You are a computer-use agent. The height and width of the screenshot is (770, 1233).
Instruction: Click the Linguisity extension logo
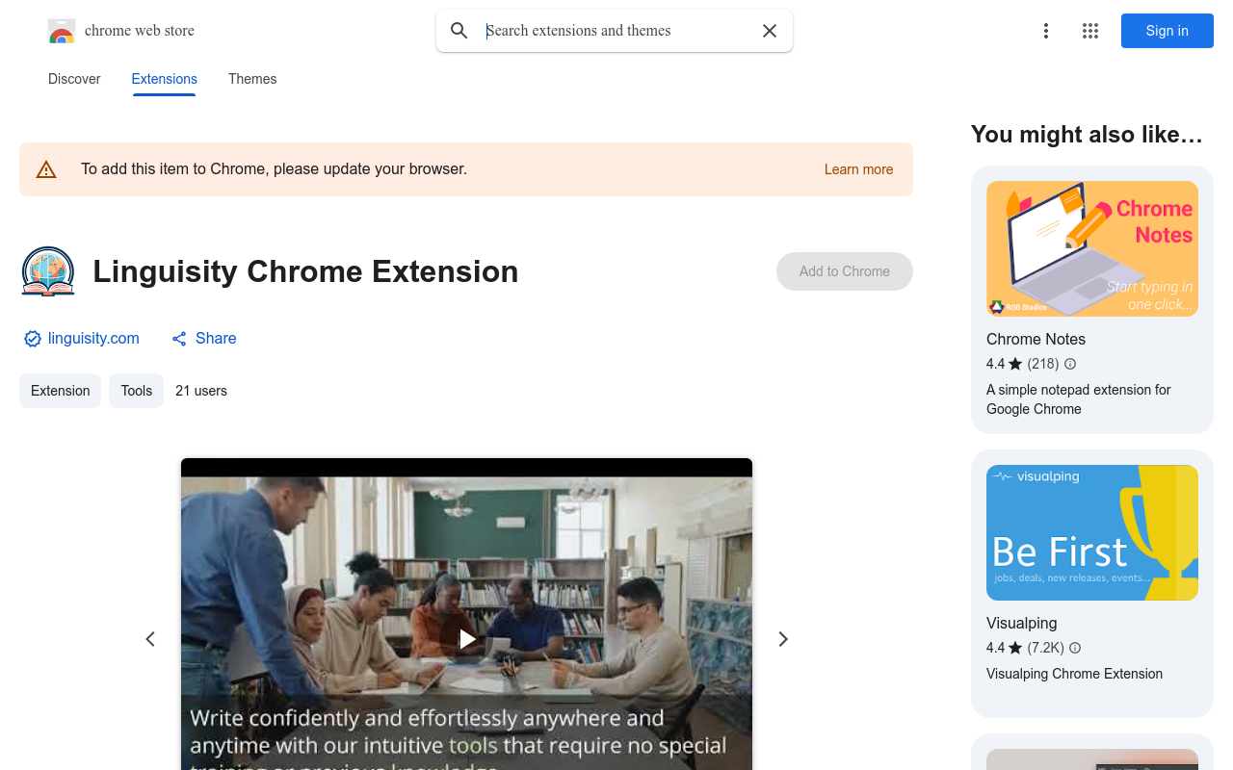48,271
